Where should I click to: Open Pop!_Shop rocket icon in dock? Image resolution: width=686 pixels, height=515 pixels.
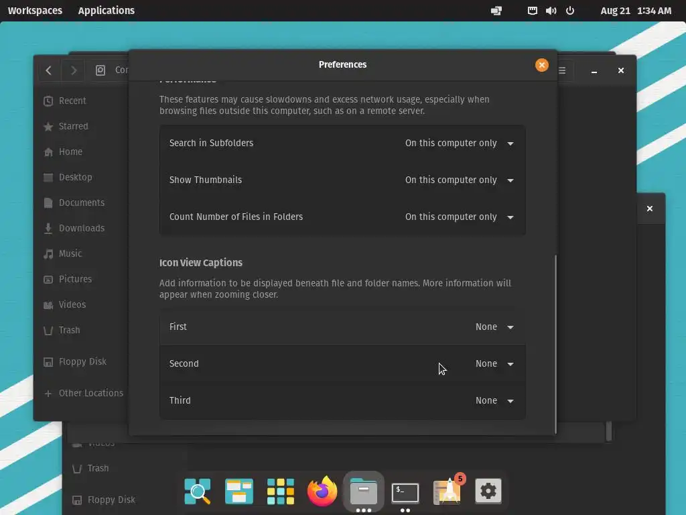[x=447, y=492]
